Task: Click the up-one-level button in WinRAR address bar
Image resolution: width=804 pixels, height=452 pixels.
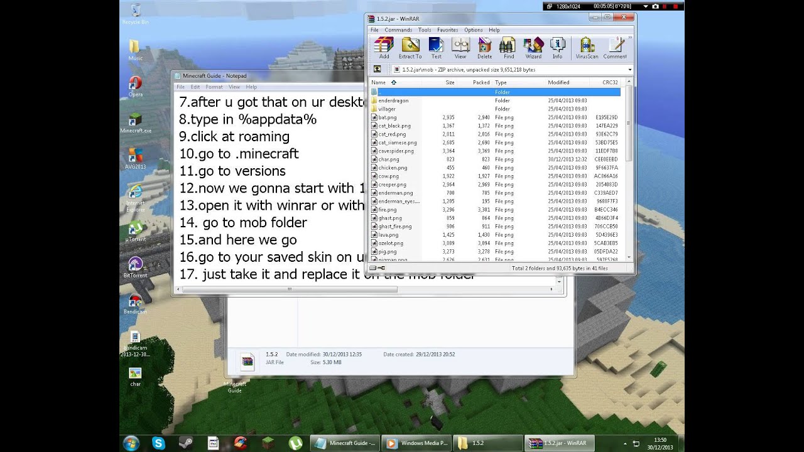Action: pos(377,70)
